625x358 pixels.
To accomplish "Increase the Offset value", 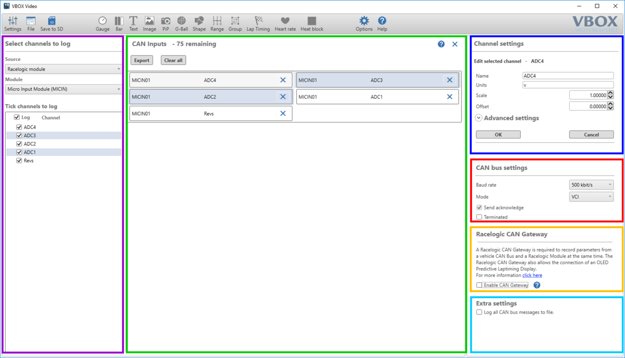I will click(611, 104).
